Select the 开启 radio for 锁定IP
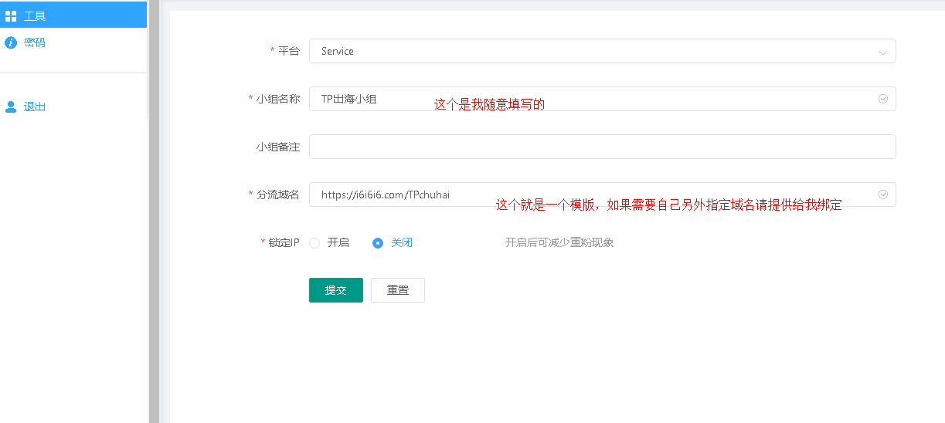 click(314, 242)
